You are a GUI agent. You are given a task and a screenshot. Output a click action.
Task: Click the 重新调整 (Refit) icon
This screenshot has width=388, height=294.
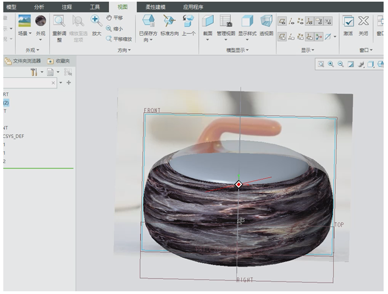(x=58, y=22)
